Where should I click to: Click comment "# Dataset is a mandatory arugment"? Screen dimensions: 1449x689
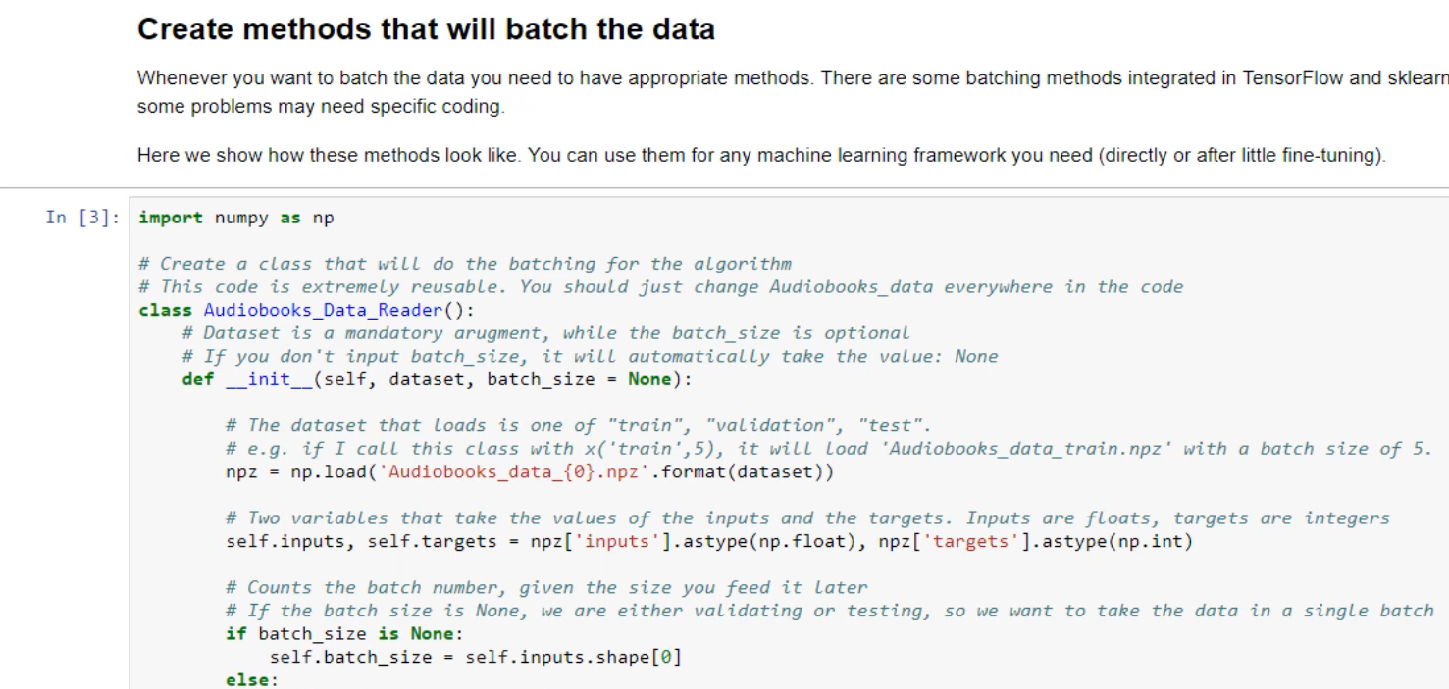[545, 333]
